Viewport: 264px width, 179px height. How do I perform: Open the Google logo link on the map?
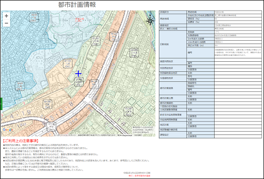pyautogui.click(x=8, y=130)
